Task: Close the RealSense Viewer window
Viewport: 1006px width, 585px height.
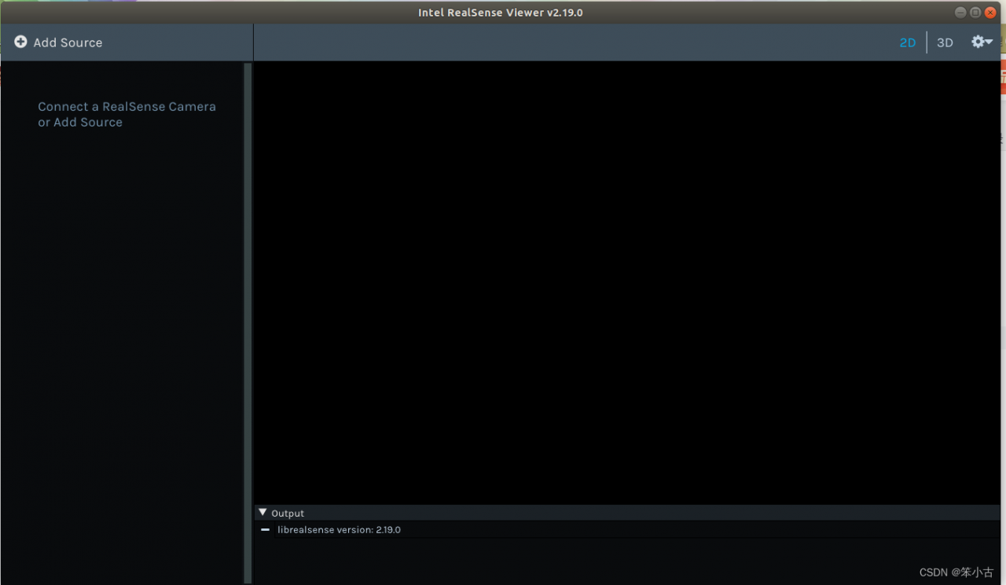Action: point(990,13)
